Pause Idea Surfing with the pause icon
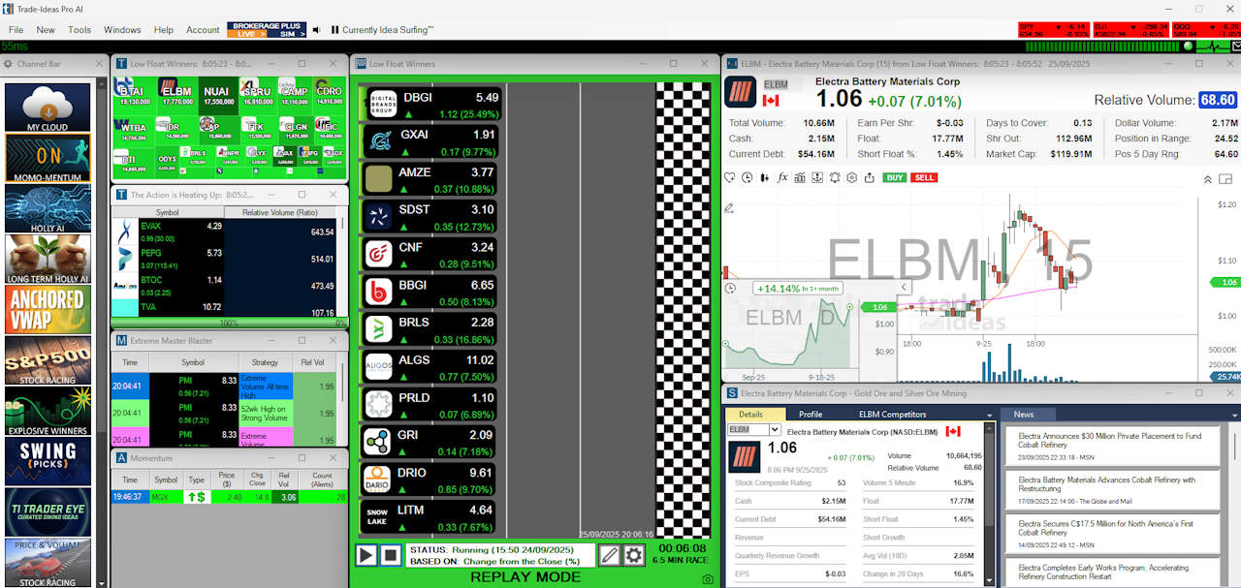 click(334, 30)
